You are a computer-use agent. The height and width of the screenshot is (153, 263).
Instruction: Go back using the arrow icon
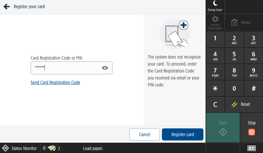click(x=6, y=6)
